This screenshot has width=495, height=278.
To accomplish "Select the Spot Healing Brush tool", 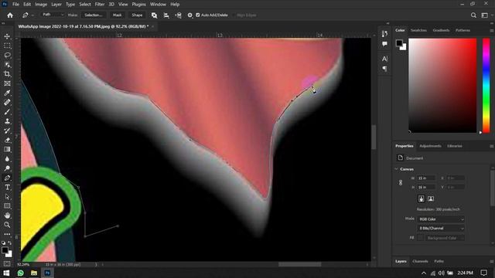I will point(7,103).
